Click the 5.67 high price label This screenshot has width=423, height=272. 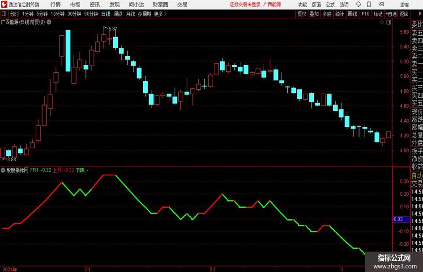pyautogui.click(x=113, y=29)
